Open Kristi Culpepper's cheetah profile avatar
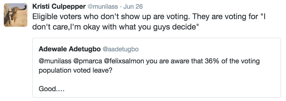286x101 pixels. click(16, 15)
